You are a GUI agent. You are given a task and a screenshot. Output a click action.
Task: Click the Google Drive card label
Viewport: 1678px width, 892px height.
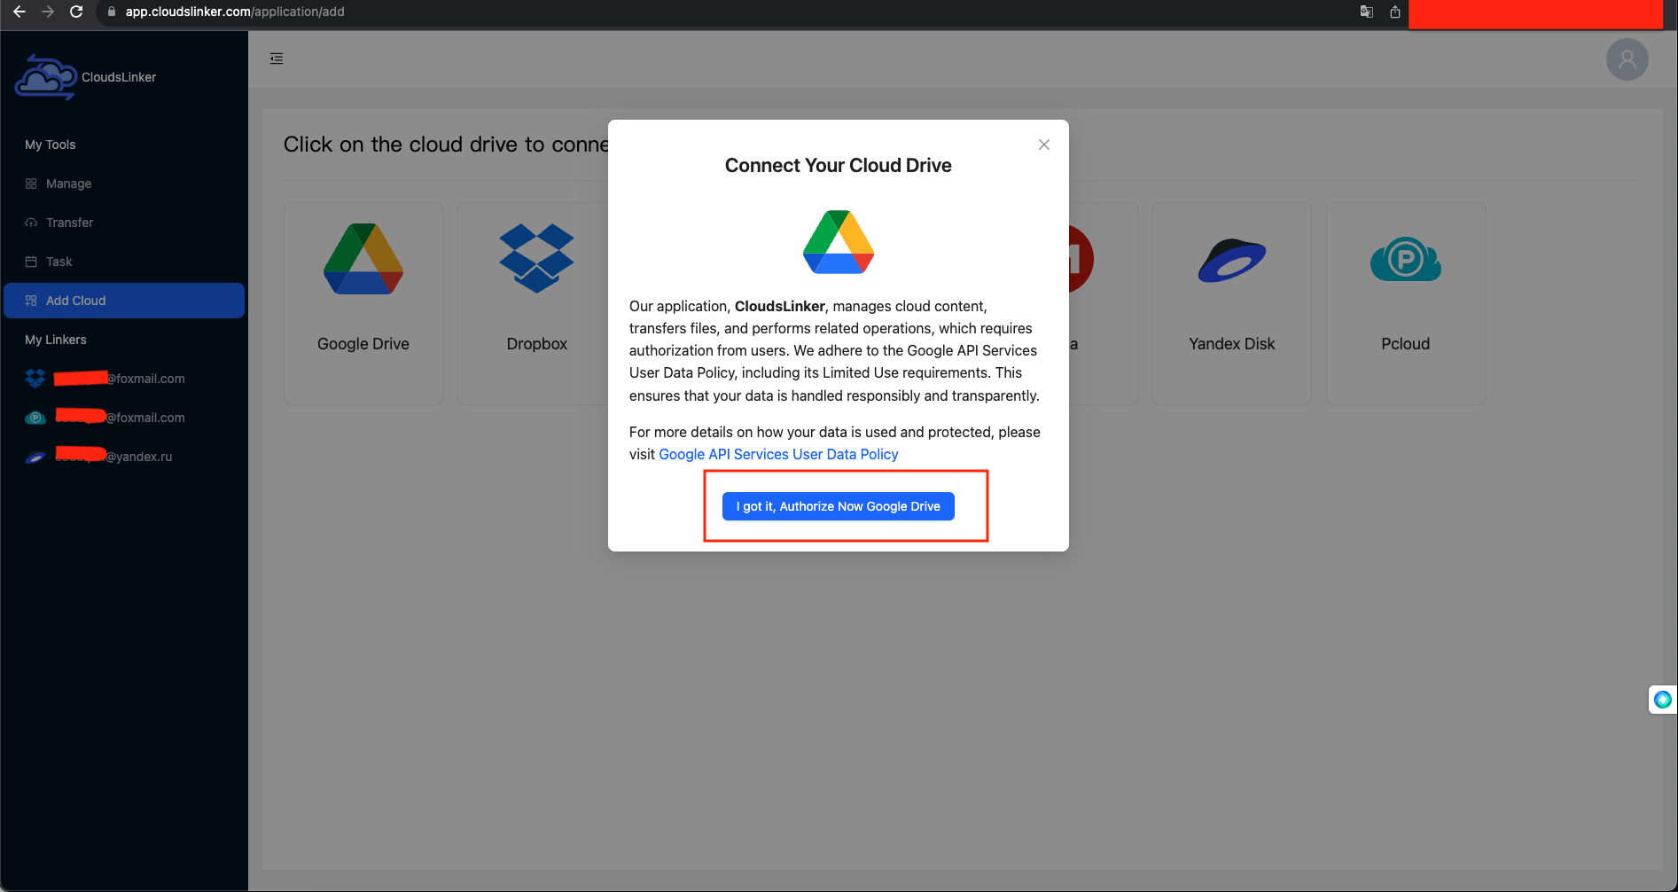363,344
